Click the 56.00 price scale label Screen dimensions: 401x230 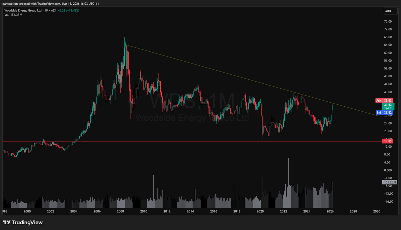point(388,61)
